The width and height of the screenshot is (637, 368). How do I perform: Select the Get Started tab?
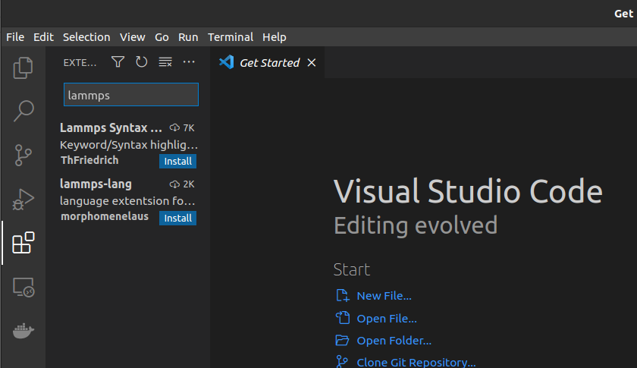267,62
